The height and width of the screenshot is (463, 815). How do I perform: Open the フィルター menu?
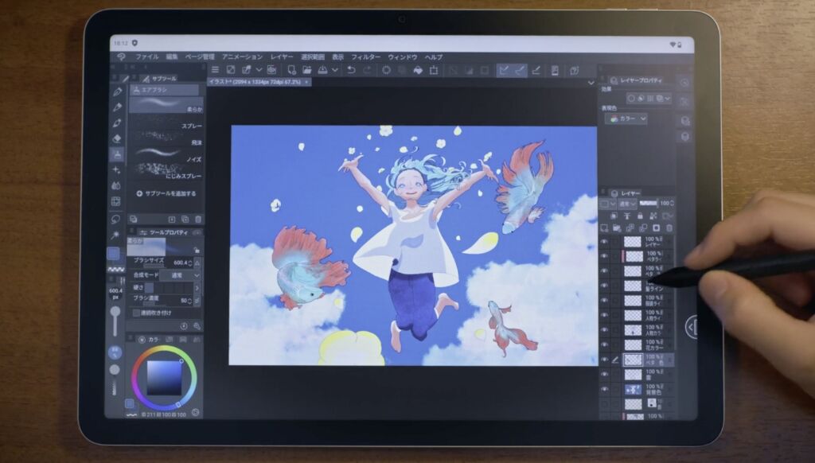[x=365, y=56]
